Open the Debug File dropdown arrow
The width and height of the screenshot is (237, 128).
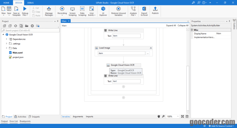click(x=27, y=15)
